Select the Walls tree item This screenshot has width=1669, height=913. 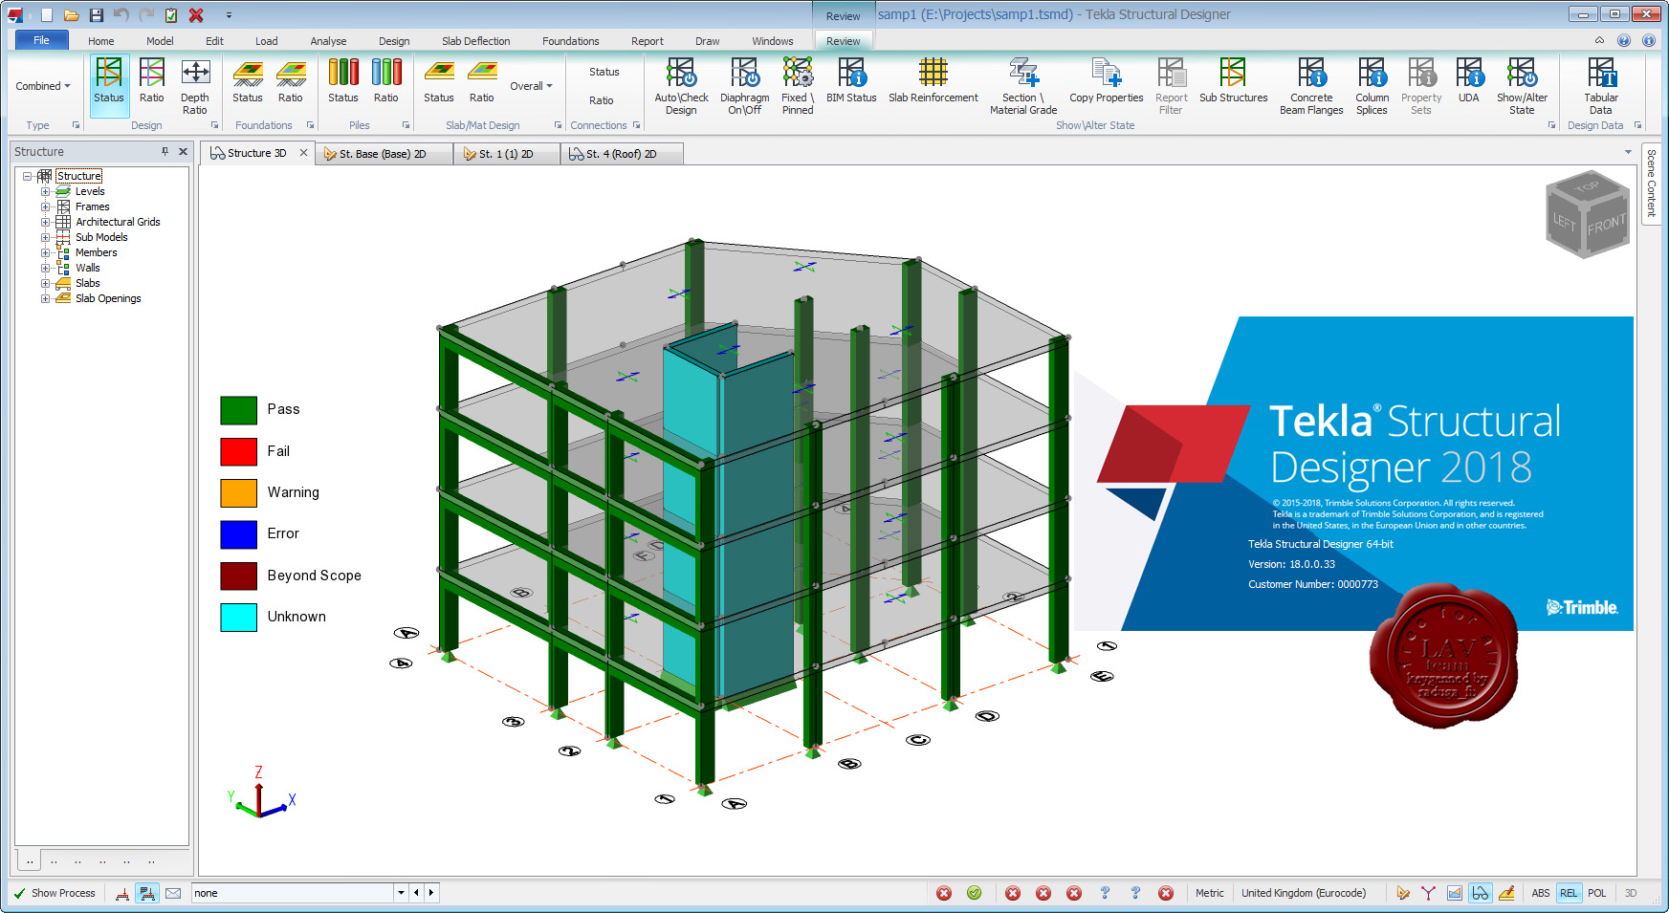click(88, 268)
